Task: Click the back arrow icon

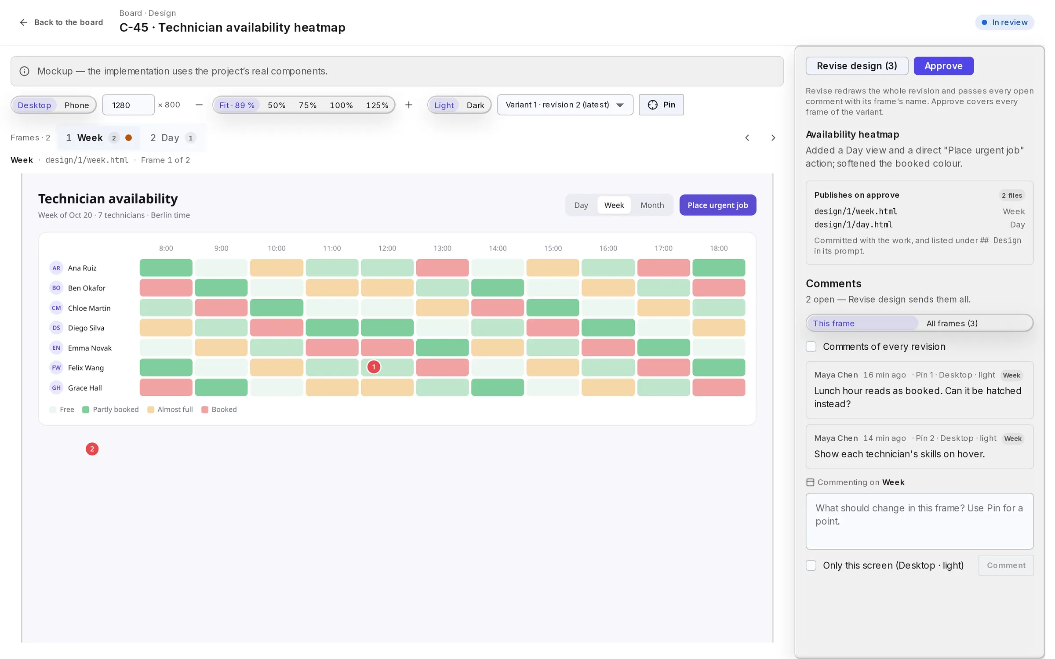Action: [24, 22]
